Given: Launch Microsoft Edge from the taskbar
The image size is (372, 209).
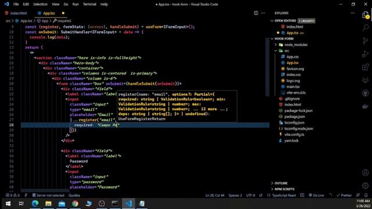Looking at the screenshot, I should click(x=35, y=204).
